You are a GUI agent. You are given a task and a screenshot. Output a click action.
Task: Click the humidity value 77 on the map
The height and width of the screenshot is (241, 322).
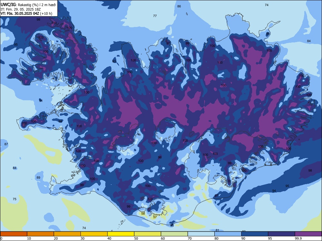[x=155, y=16]
